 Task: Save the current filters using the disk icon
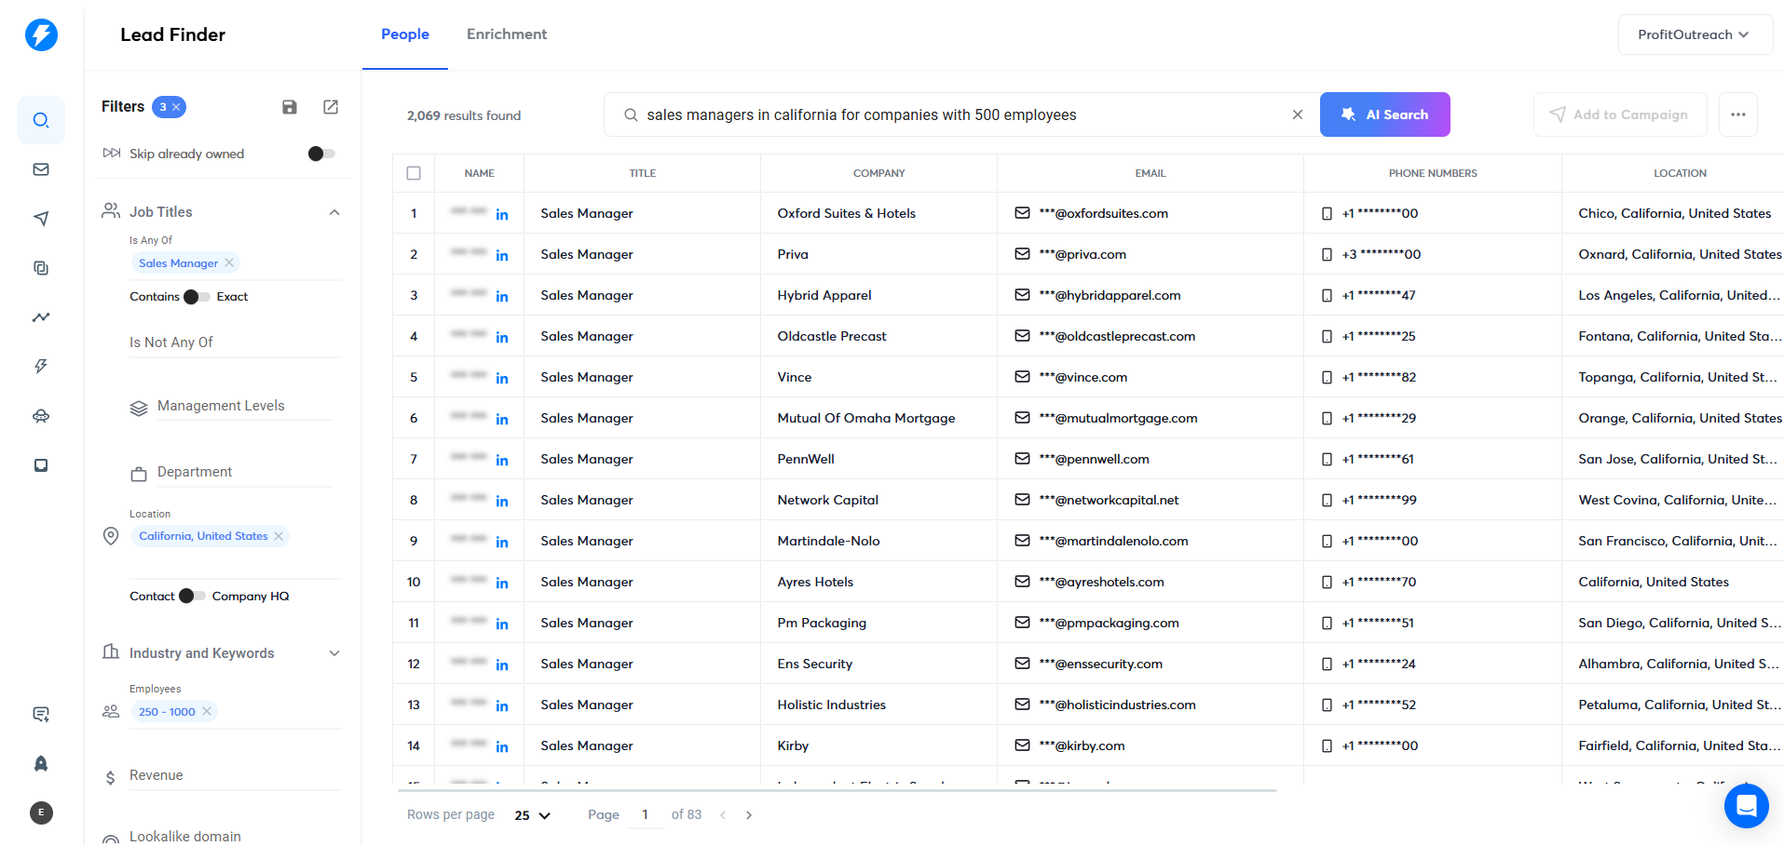click(x=289, y=107)
